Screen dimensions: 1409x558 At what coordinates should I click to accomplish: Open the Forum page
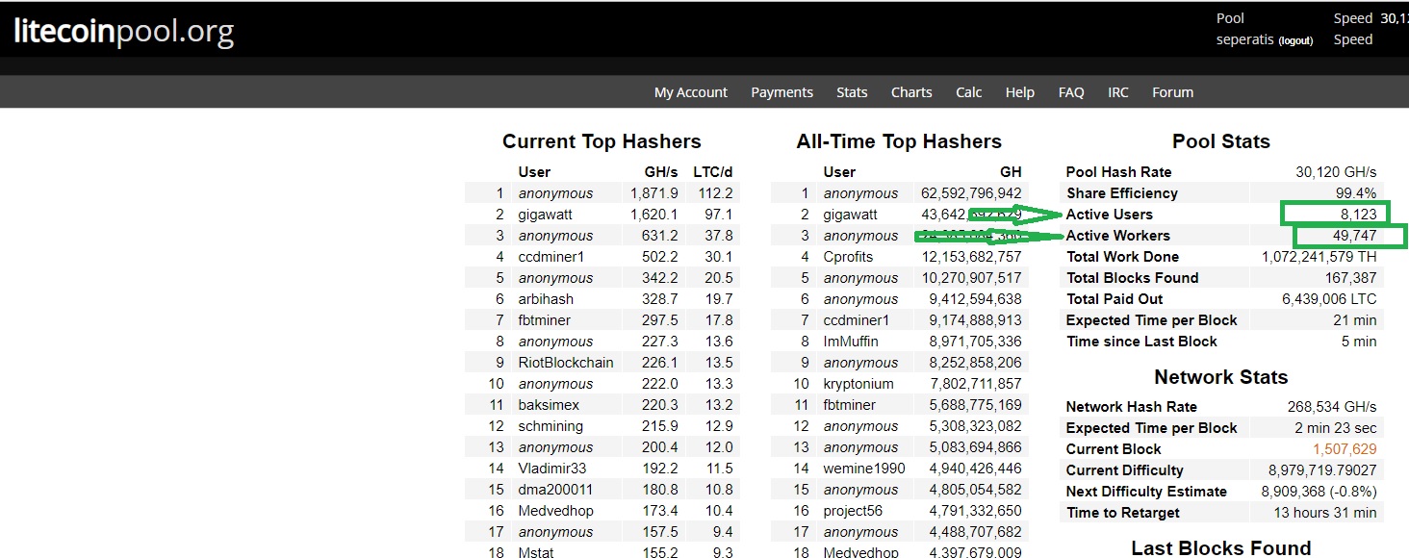(1171, 91)
